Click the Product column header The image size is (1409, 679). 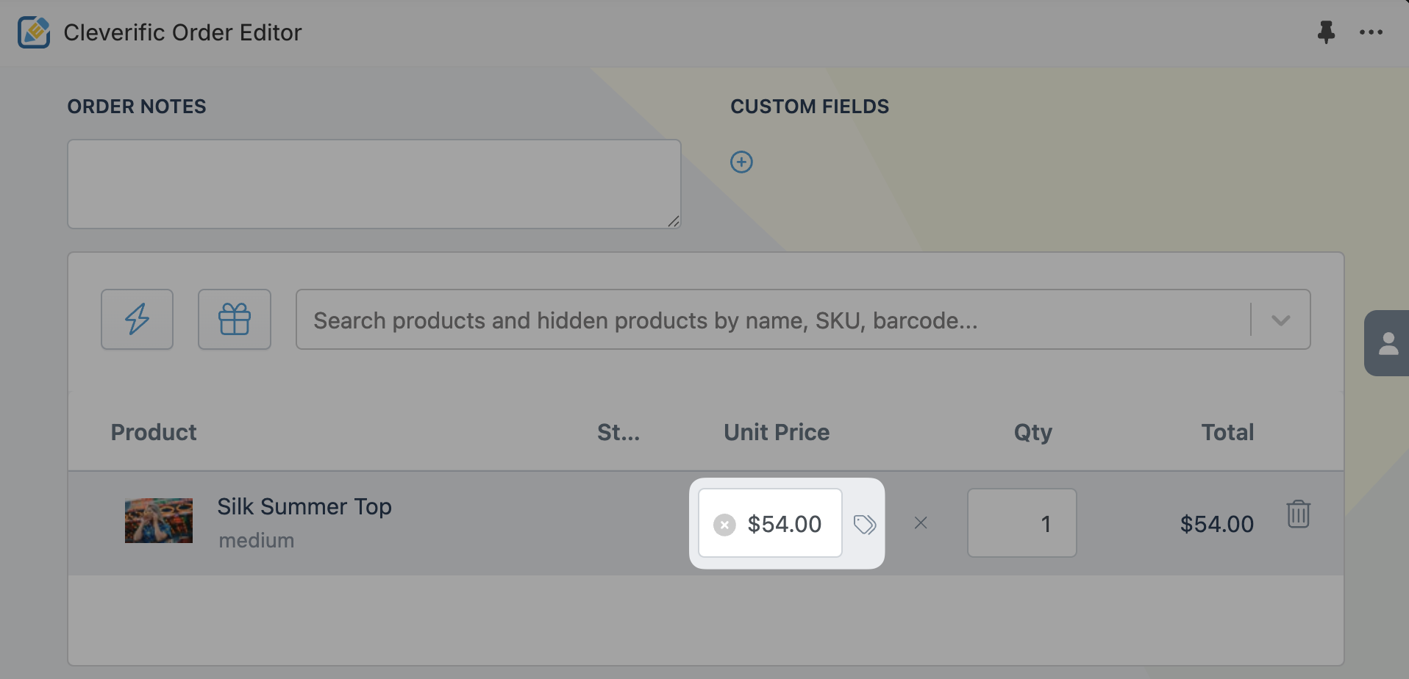(x=154, y=432)
